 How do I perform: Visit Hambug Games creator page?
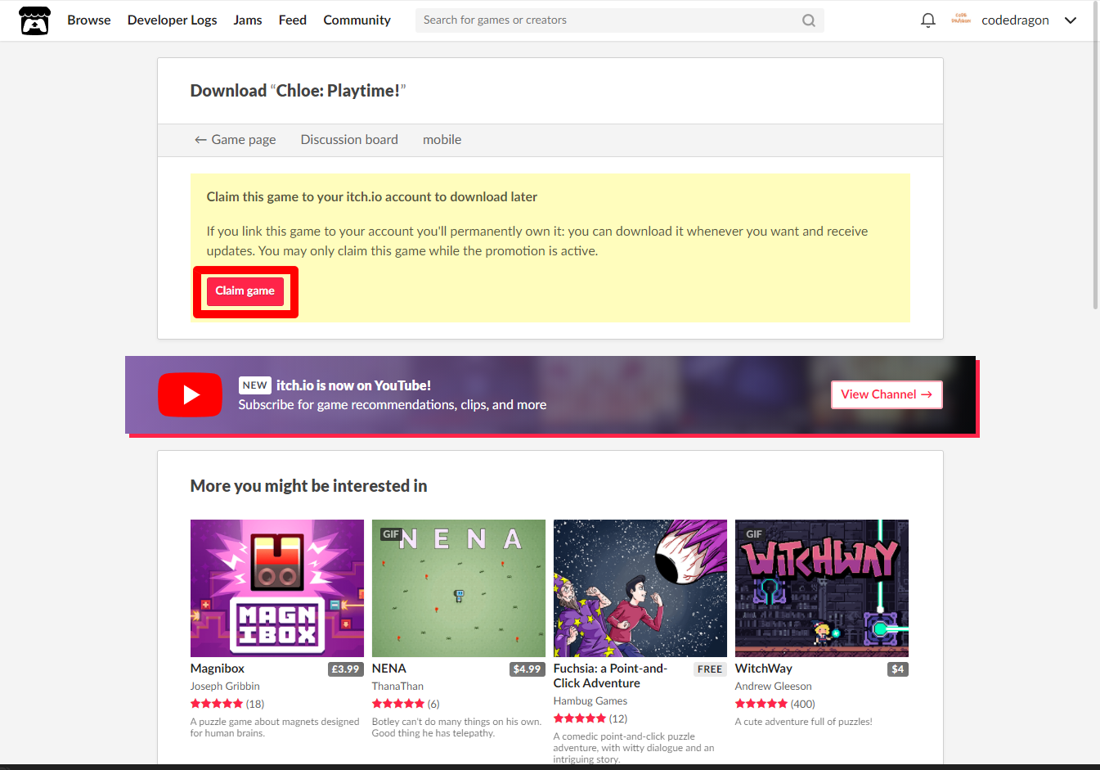(590, 701)
